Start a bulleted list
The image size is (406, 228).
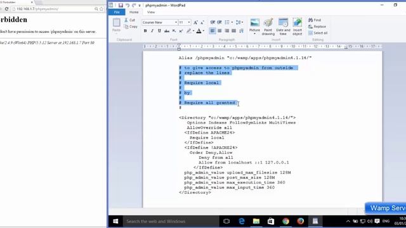[227, 23]
